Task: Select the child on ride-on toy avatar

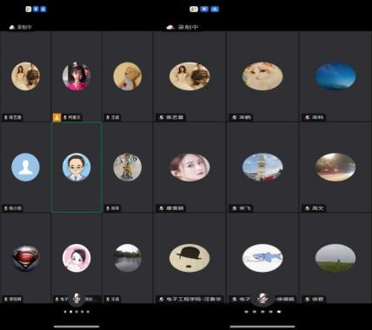Action: click(128, 168)
